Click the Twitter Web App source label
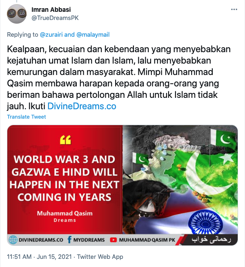 click(100, 257)
